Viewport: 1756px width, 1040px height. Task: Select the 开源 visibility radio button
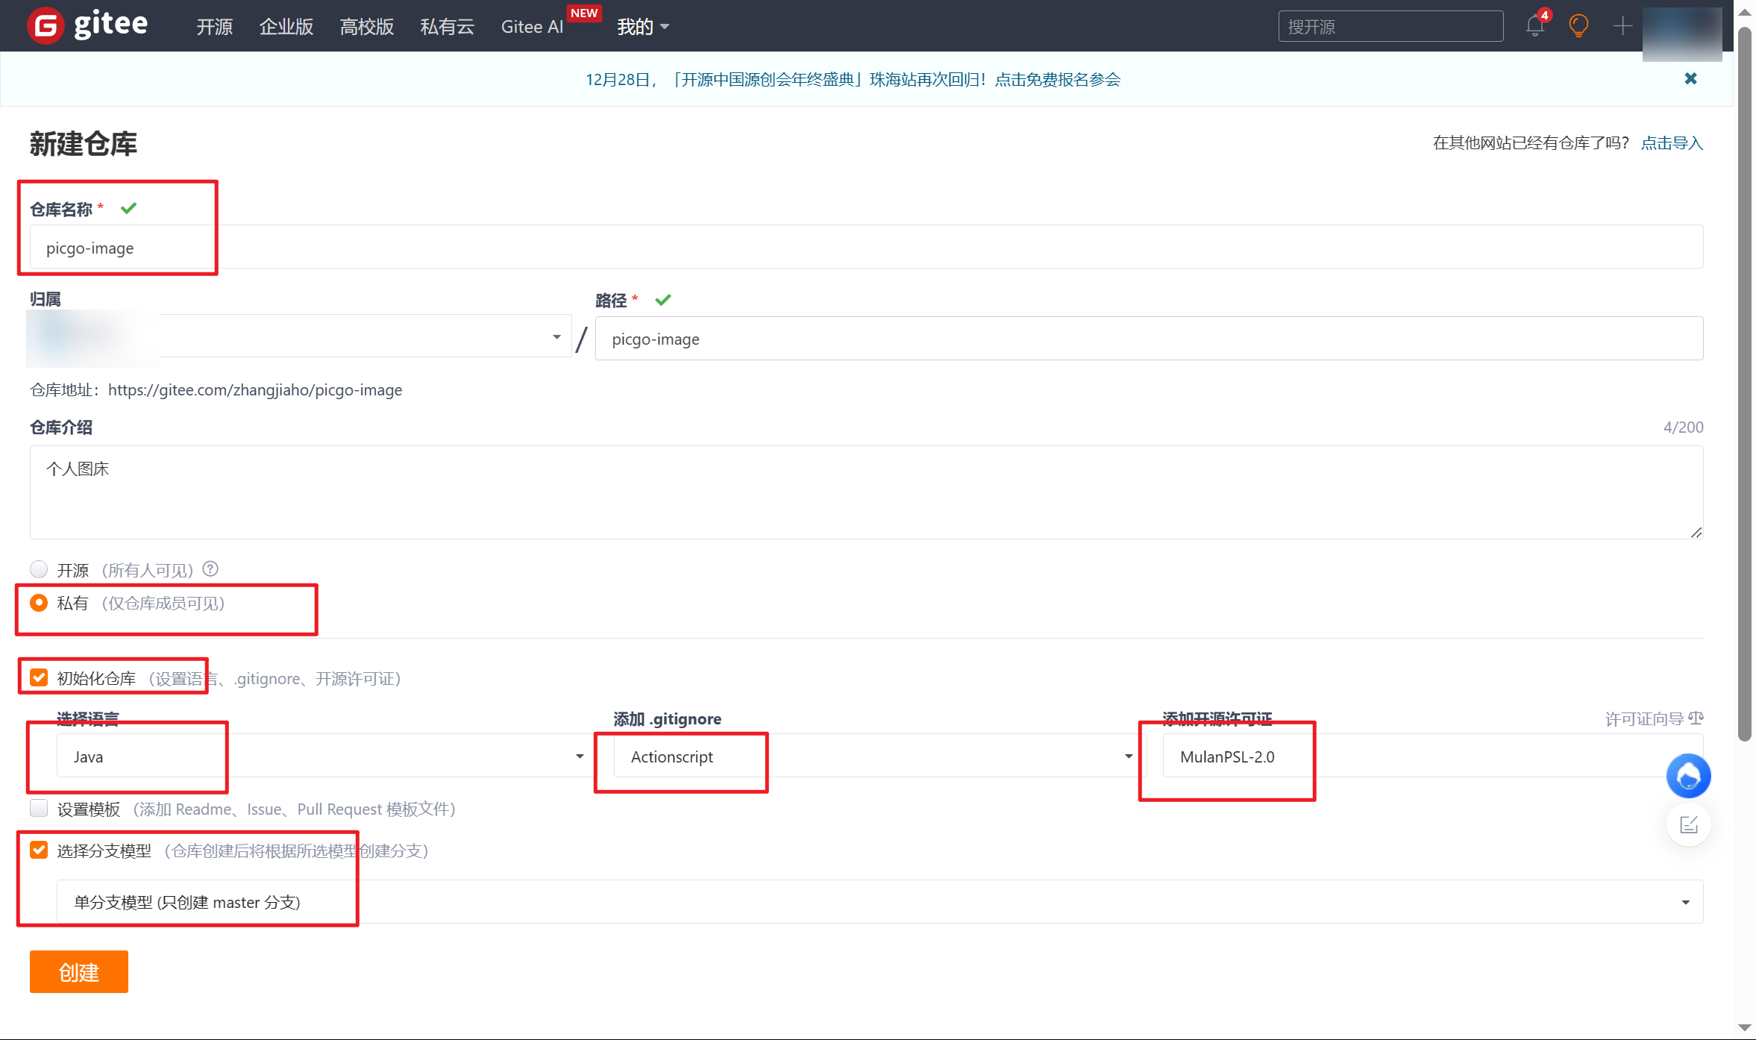[x=38, y=569]
